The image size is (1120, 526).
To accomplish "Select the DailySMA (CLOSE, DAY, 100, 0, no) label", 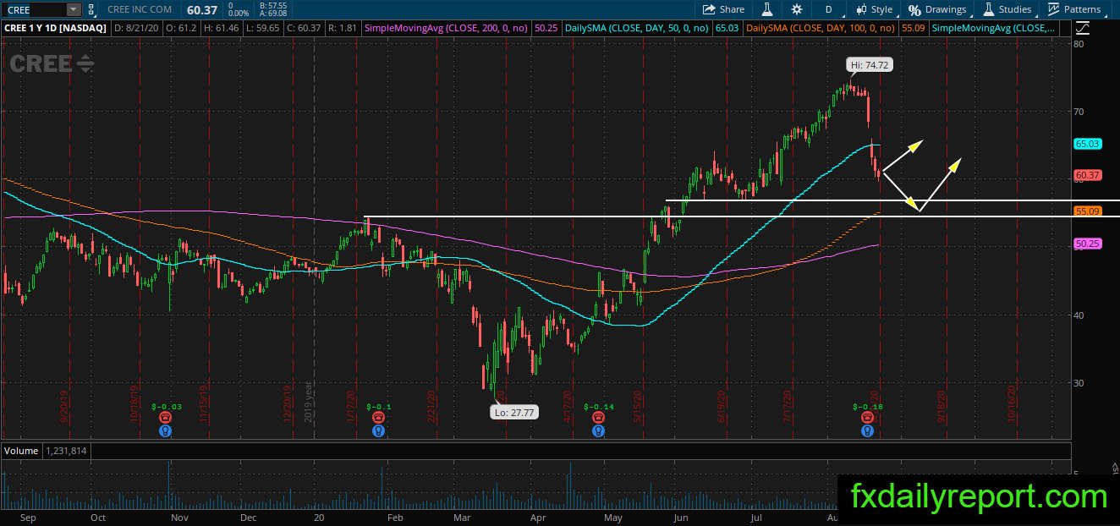I will click(821, 28).
